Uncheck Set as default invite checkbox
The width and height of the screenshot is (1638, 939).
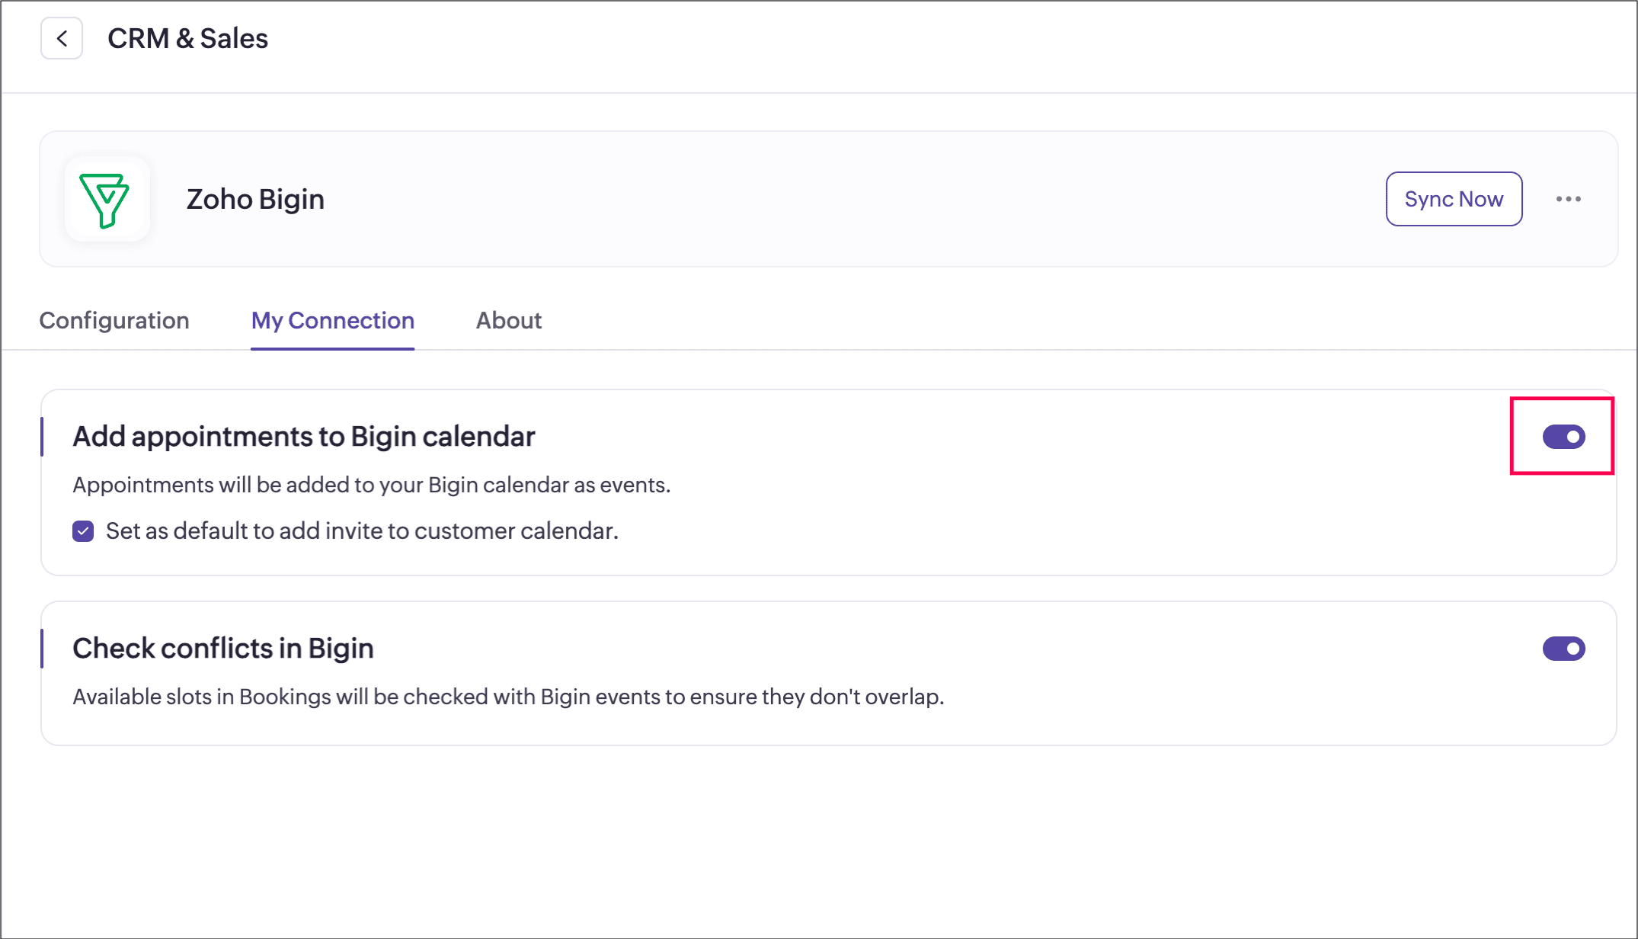pos(83,531)
